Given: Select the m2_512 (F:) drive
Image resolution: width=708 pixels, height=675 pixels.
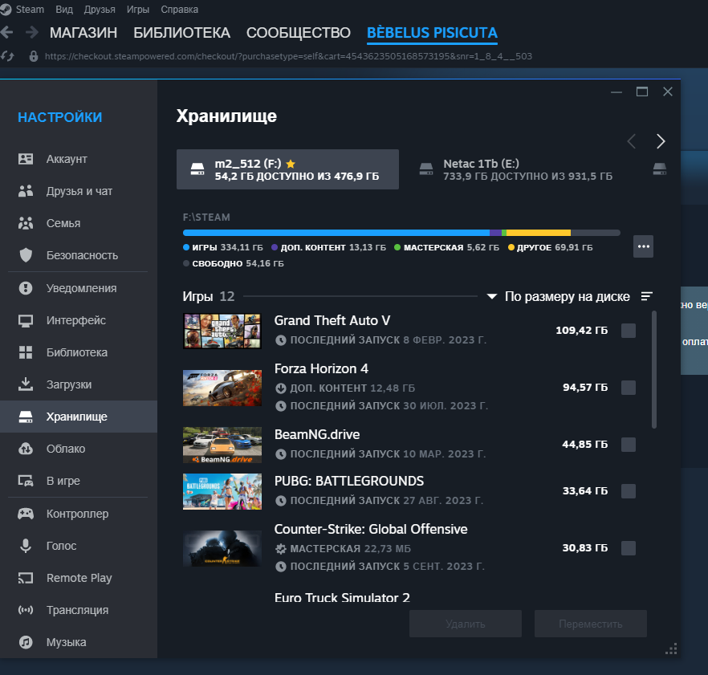Looking at the screenshot, I should coord(287,169).
